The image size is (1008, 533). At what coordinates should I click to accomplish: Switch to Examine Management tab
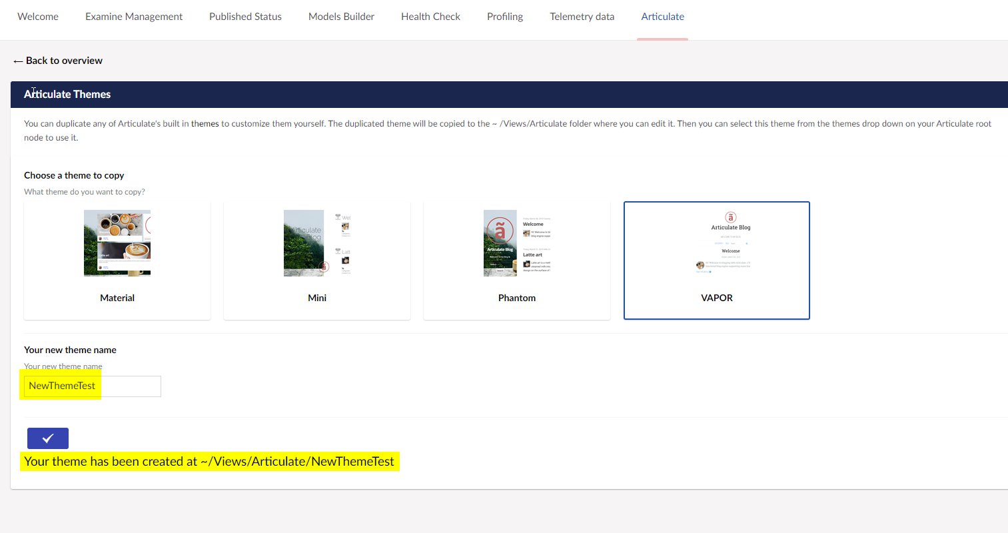[134, 17]
